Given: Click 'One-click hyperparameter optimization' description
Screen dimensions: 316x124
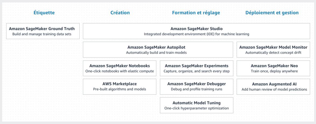Looking at the screenshot, I should tap(196, 108).
